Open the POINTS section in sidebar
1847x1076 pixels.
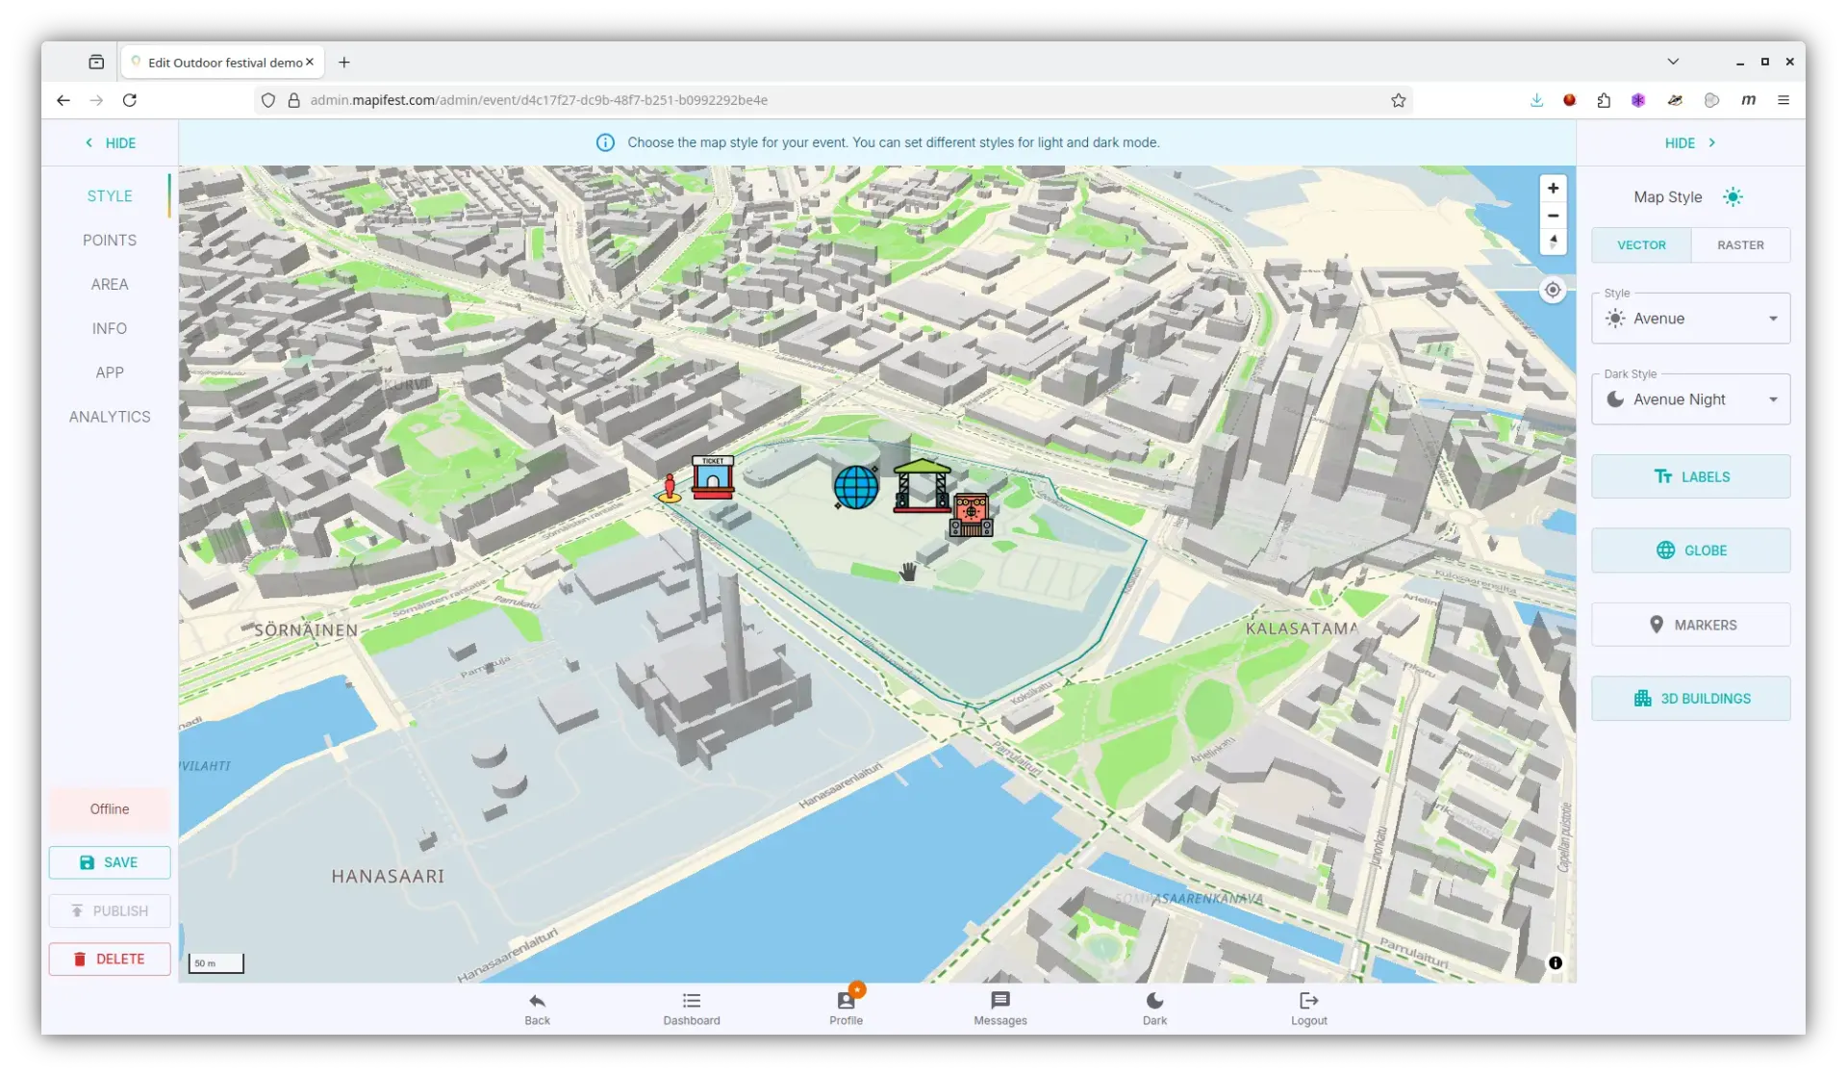[110, 241]
